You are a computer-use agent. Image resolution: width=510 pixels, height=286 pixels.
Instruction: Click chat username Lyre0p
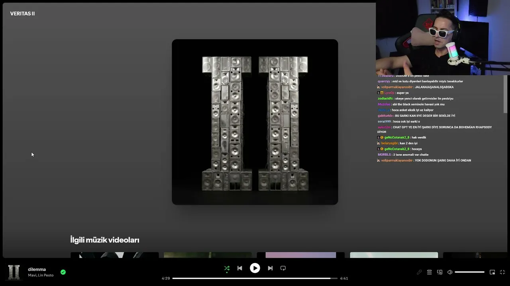(x=389, y=93)
